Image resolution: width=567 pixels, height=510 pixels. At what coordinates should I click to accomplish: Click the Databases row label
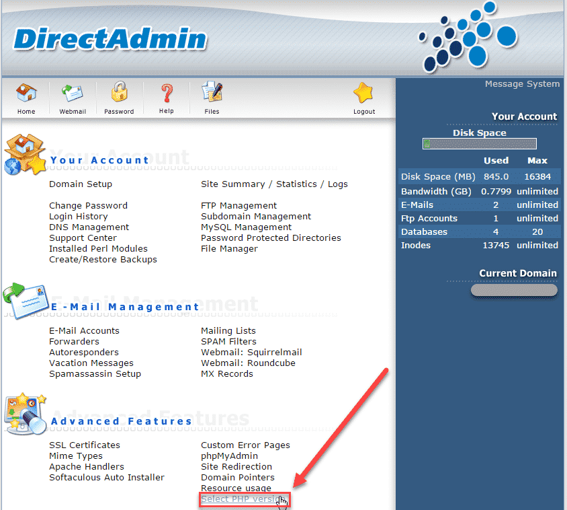coord(424,232)
